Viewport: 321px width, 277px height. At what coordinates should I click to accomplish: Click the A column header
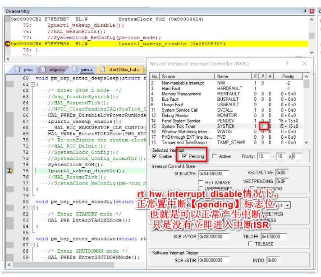[x=270, y=76]
